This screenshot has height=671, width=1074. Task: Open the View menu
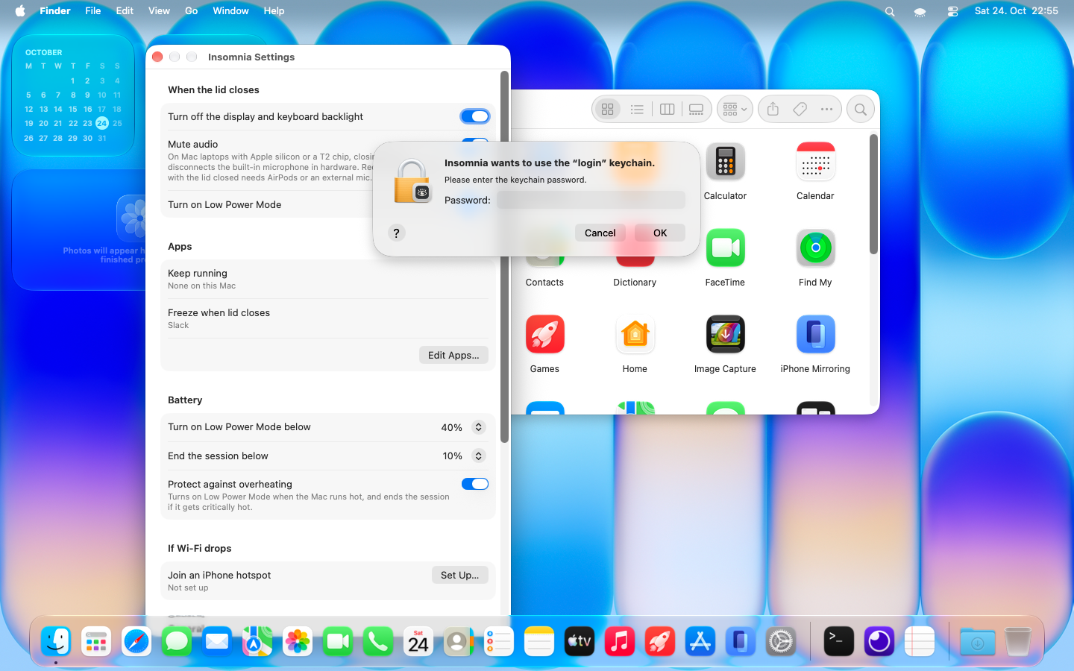(159, 10)
